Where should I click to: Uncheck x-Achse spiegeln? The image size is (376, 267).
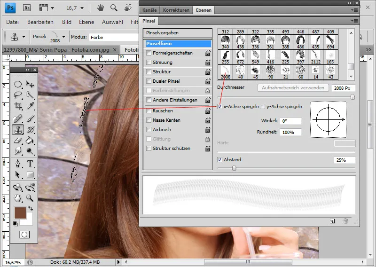[x=219, y=107]
